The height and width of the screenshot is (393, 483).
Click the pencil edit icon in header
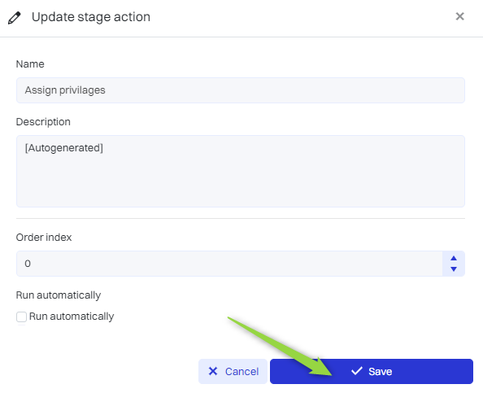[x=14, y=18]
